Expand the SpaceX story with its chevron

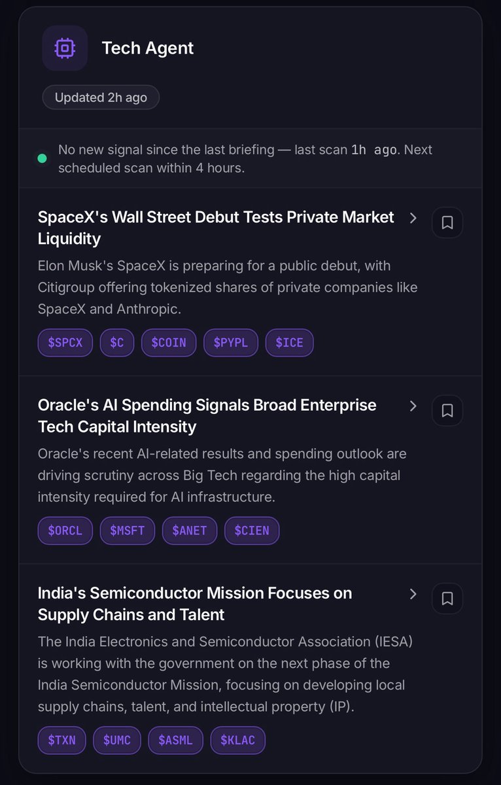(413, 218)
